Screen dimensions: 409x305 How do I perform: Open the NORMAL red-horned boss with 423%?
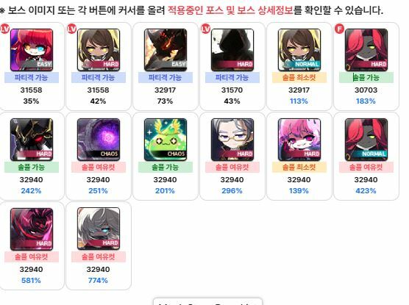point(366,140)
